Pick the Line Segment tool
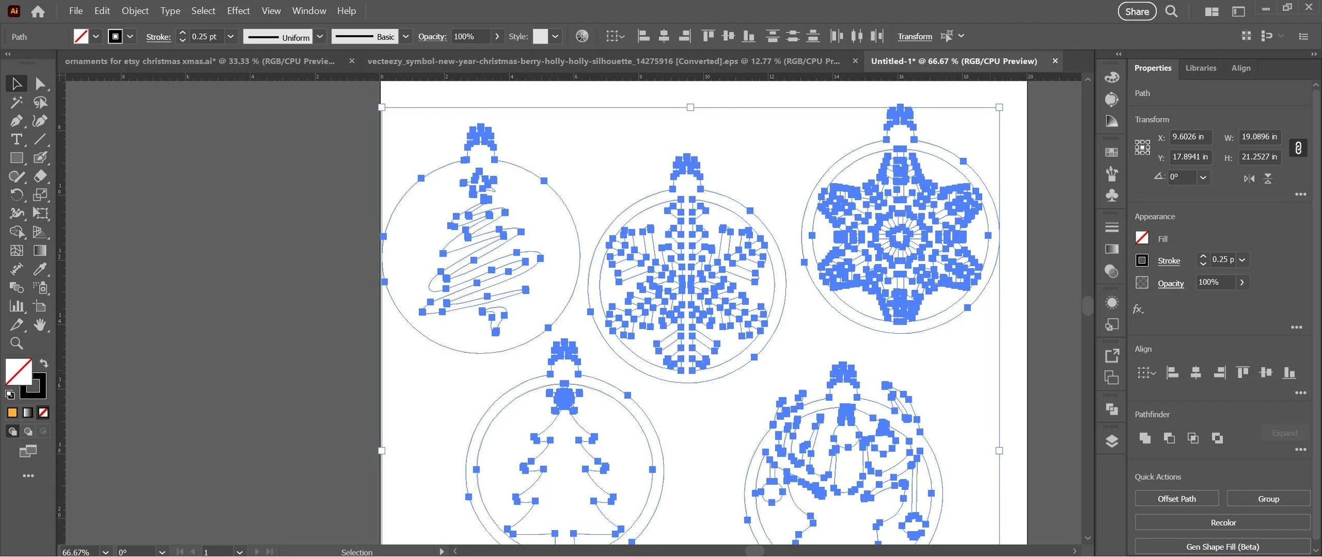 tap(40, 139)
